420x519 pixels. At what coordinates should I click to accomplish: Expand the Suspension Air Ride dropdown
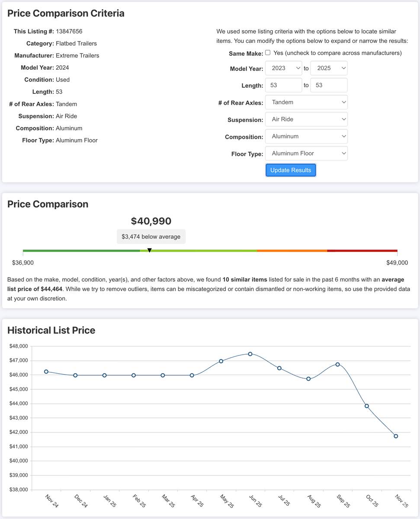click(306, 119)
